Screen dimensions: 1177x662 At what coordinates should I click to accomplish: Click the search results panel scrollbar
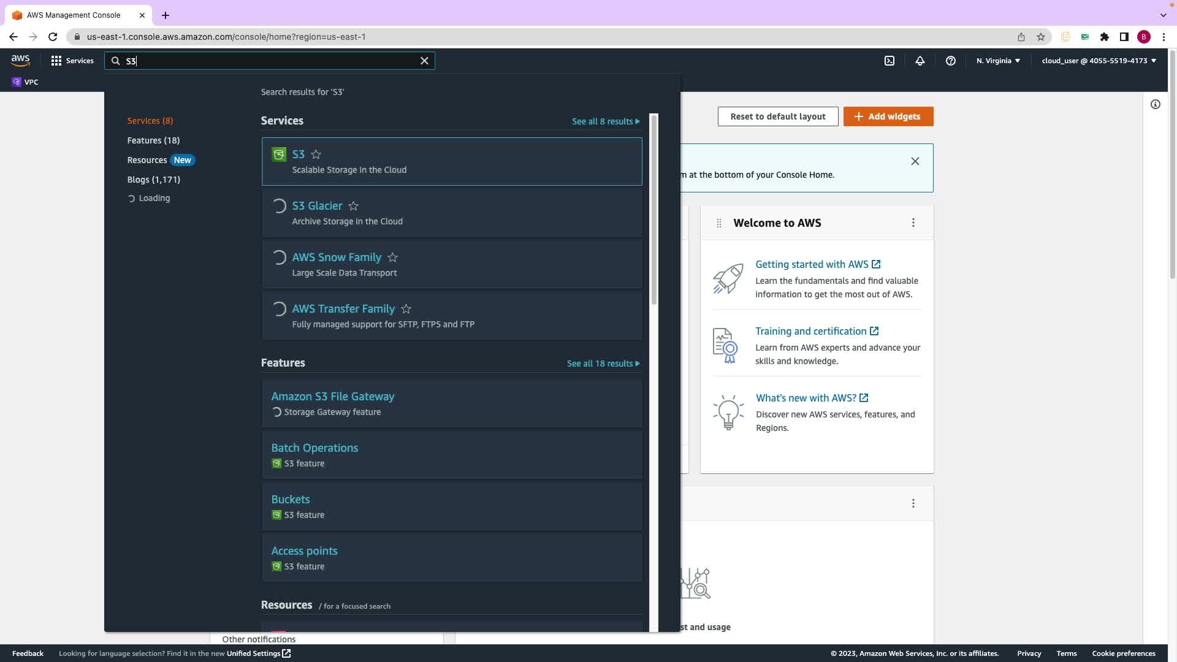(653, 208)
